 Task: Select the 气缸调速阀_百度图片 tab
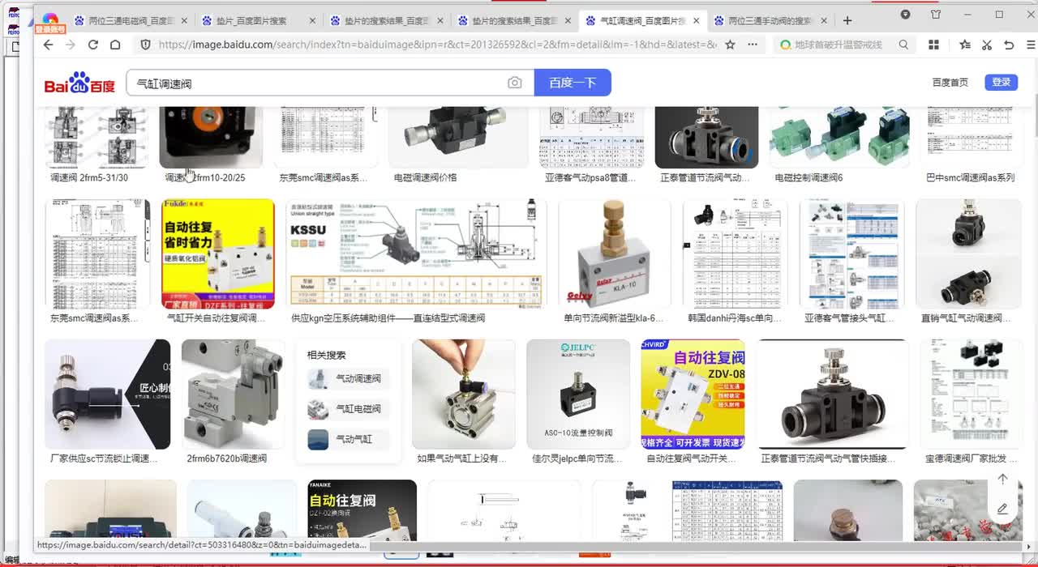(642, 20)
